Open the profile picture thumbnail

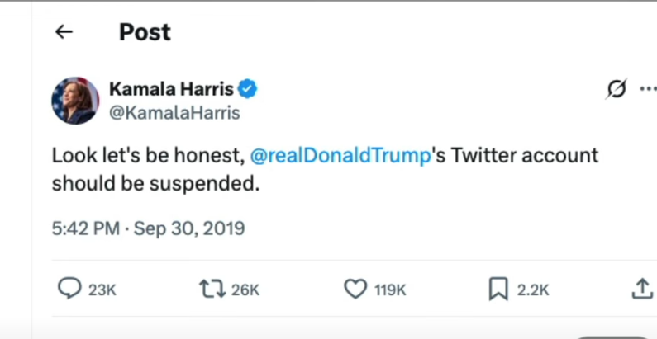pyautogui.click(x=75, y=100)
